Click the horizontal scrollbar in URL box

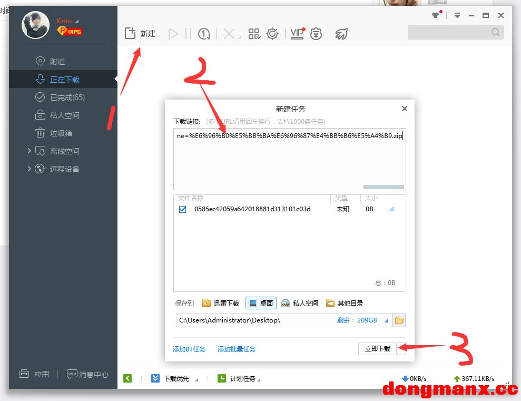click(x=384, y=187)
